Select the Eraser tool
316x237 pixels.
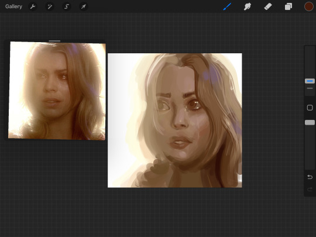tap(268, 6)
